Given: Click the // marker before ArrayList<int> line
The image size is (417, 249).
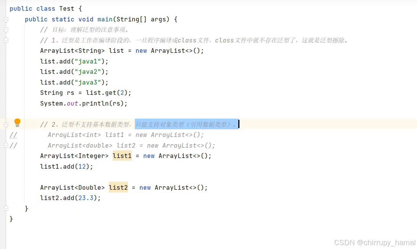Looking at the screenshot, I should [13, 135].
